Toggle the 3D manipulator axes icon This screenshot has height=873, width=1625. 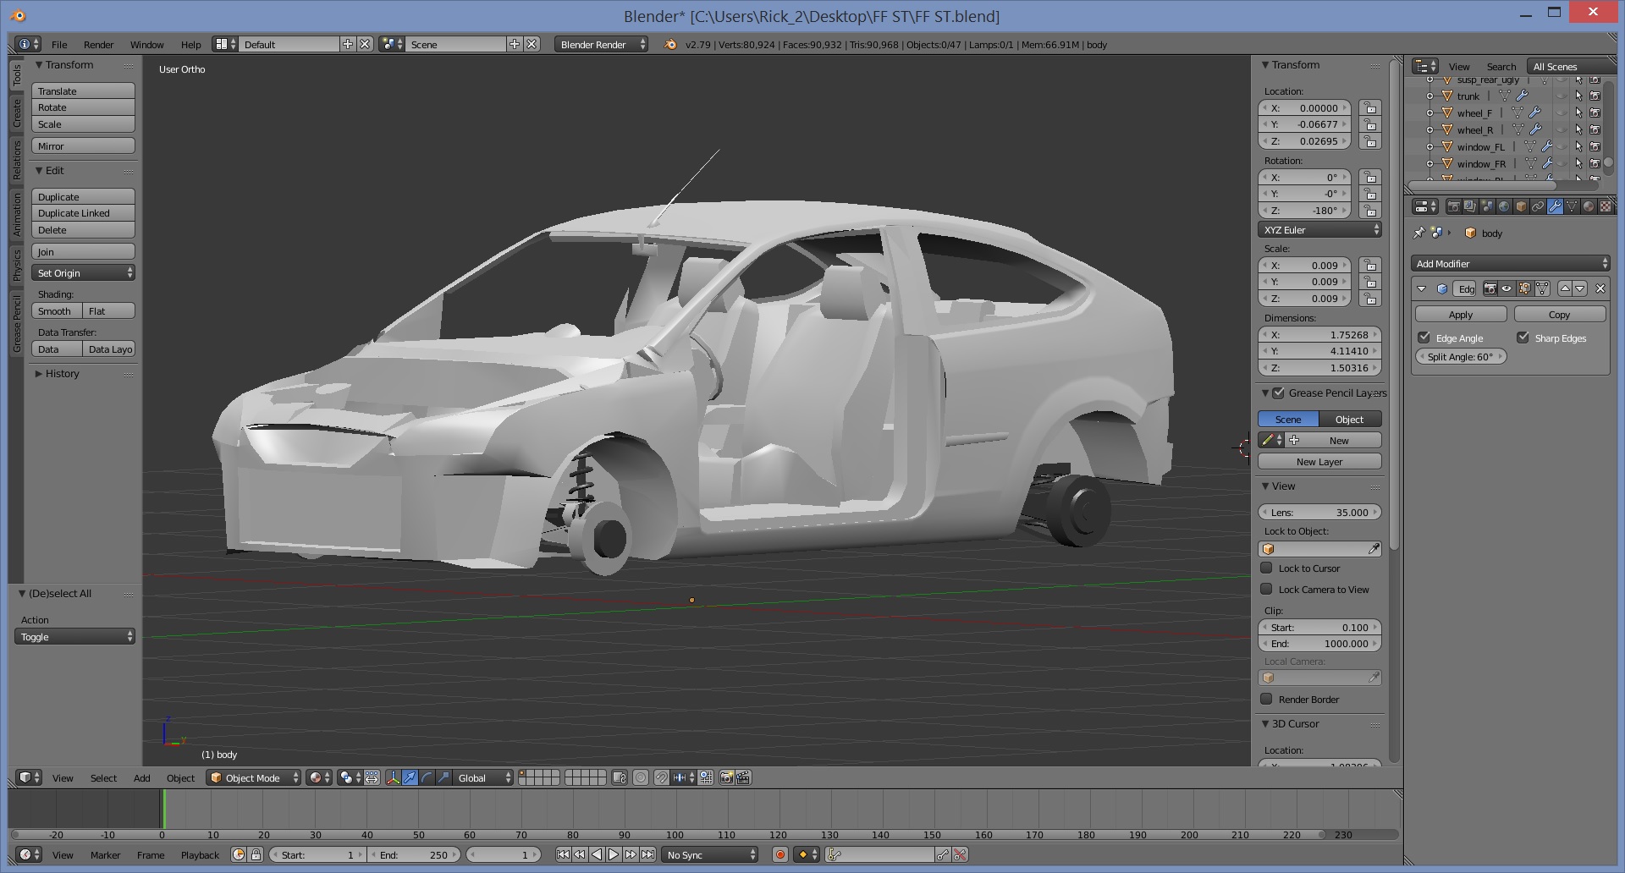pyautogui.click(x=393, y=777)
